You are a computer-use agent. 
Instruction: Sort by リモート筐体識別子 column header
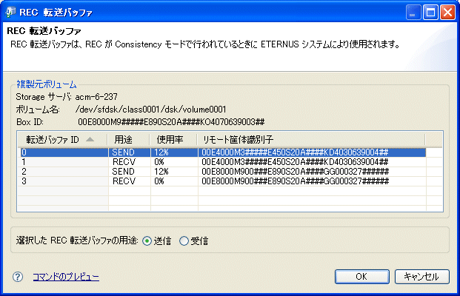click(311, 140)
